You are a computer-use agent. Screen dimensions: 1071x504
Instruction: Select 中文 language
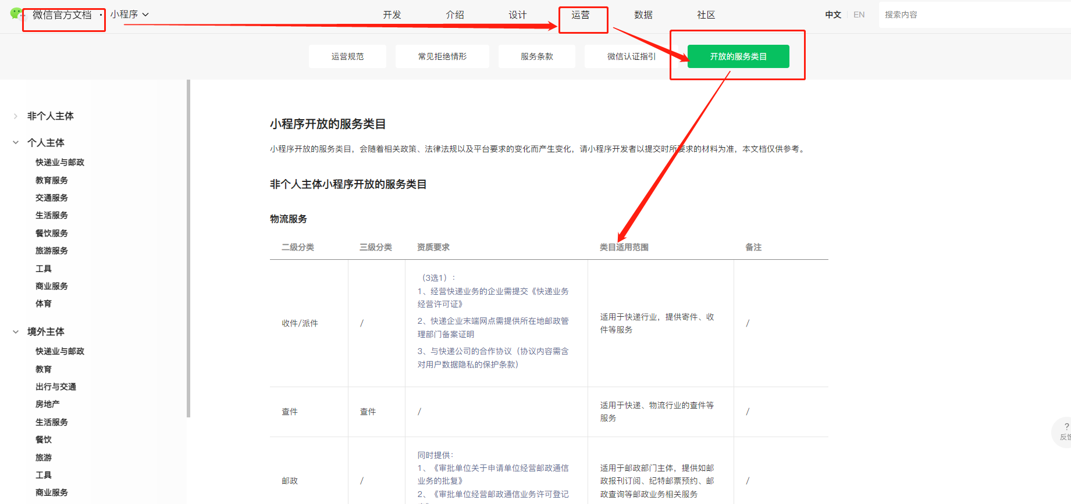coord(833,15)
